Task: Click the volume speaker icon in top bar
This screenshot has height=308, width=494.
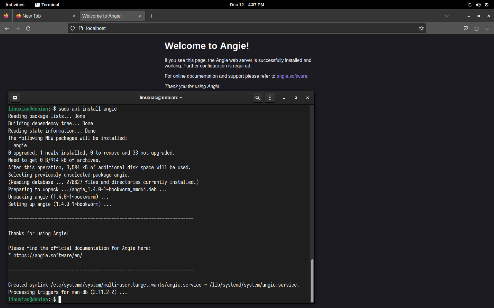Action: tap(478, 5)
